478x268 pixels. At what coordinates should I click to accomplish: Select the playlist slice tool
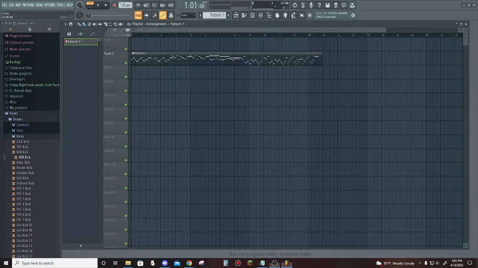(x=105, y=24)
